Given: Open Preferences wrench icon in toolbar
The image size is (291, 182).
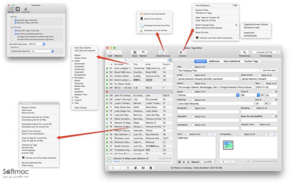Looking at the screenshot, I should pos(245,52).
